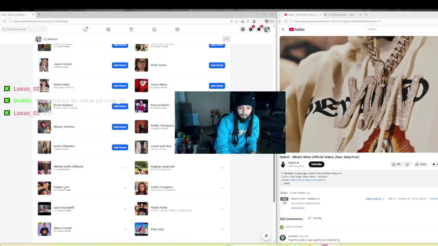Open options menu for Kaylee Lynn
The width and height of the screenshot is (438, 246).
click(125, 188)
